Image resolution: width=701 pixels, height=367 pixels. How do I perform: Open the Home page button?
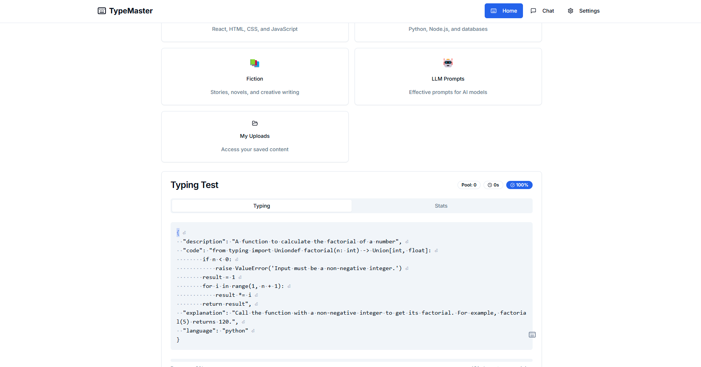pos(503,11)
